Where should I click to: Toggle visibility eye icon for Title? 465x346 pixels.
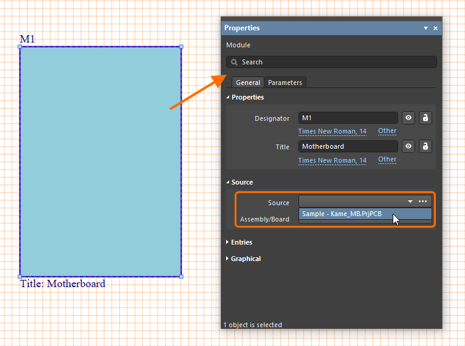click(409, 146)
